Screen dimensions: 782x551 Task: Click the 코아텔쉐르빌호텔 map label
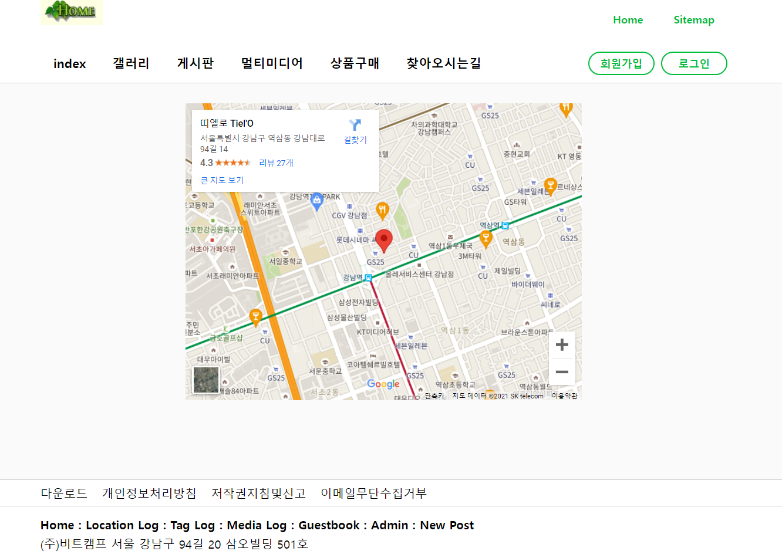pos(373,364)
